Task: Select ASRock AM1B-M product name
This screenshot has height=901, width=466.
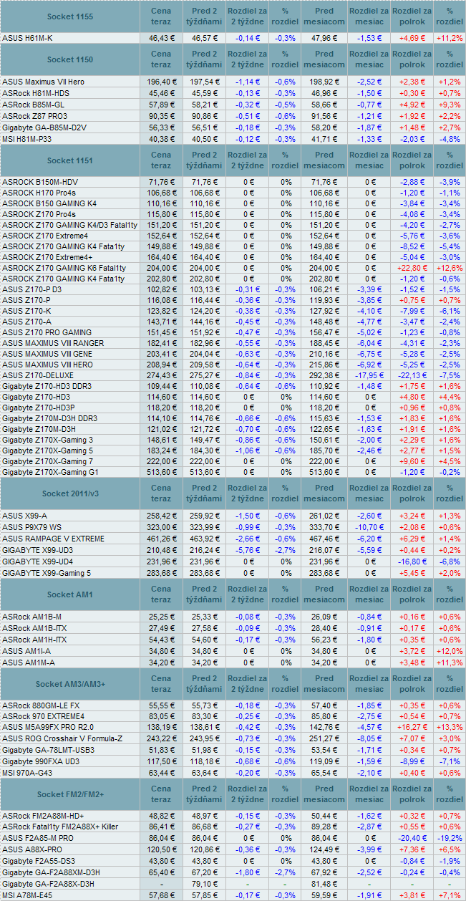Action: coord(31,617)
